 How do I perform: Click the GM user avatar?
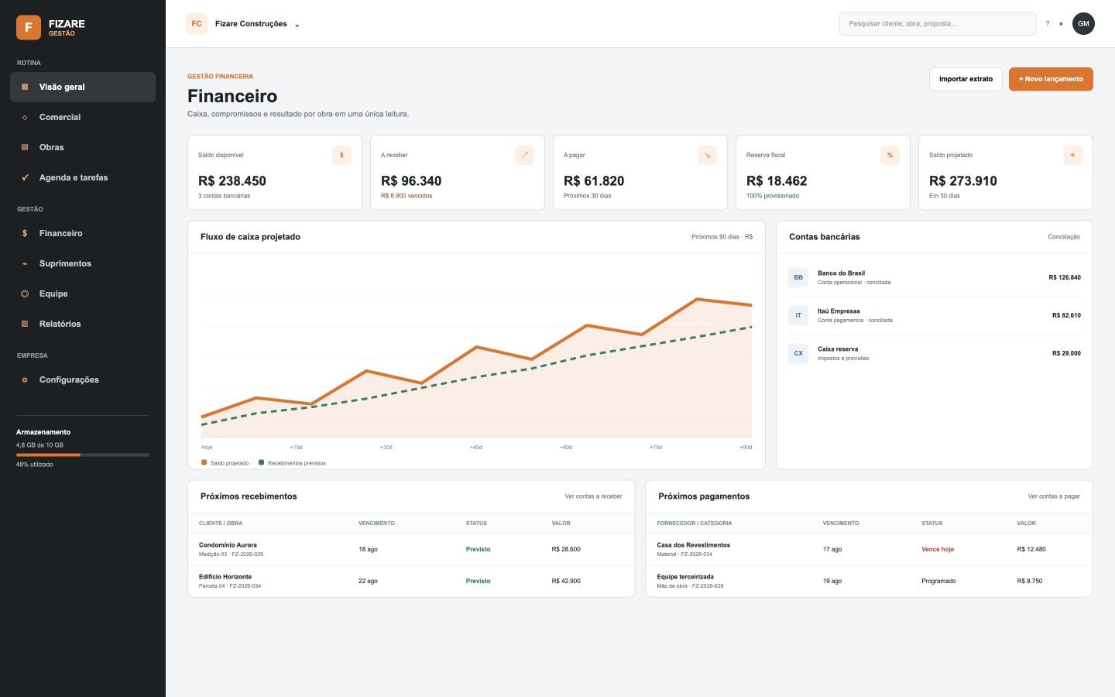coord(1083,24)
